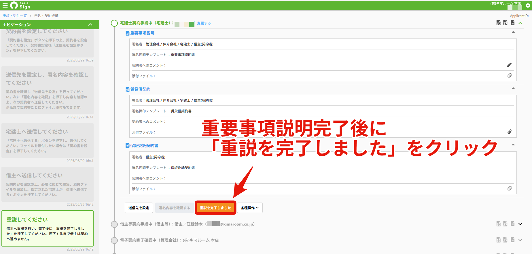Open the 重要事項説明 section title link
The width and height of the screenshot is (532, 254).
click(142, 33)
